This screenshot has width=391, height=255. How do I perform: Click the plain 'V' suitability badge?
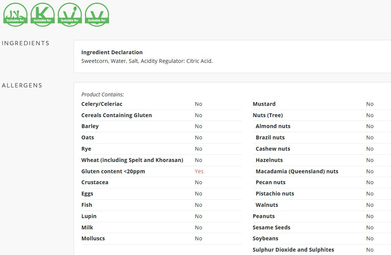click(97, 15)
